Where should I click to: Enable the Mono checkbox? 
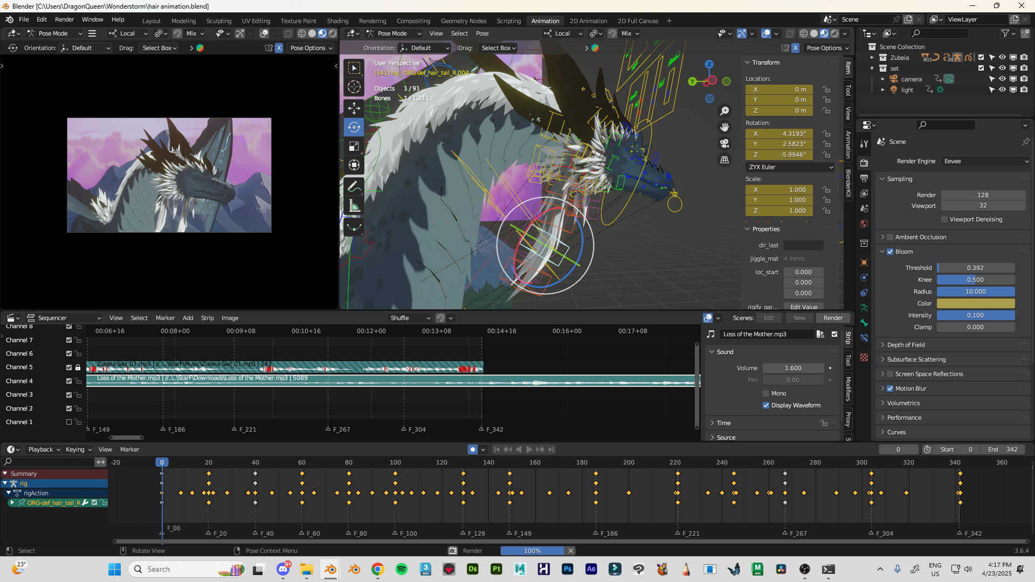tap(766, 393)
